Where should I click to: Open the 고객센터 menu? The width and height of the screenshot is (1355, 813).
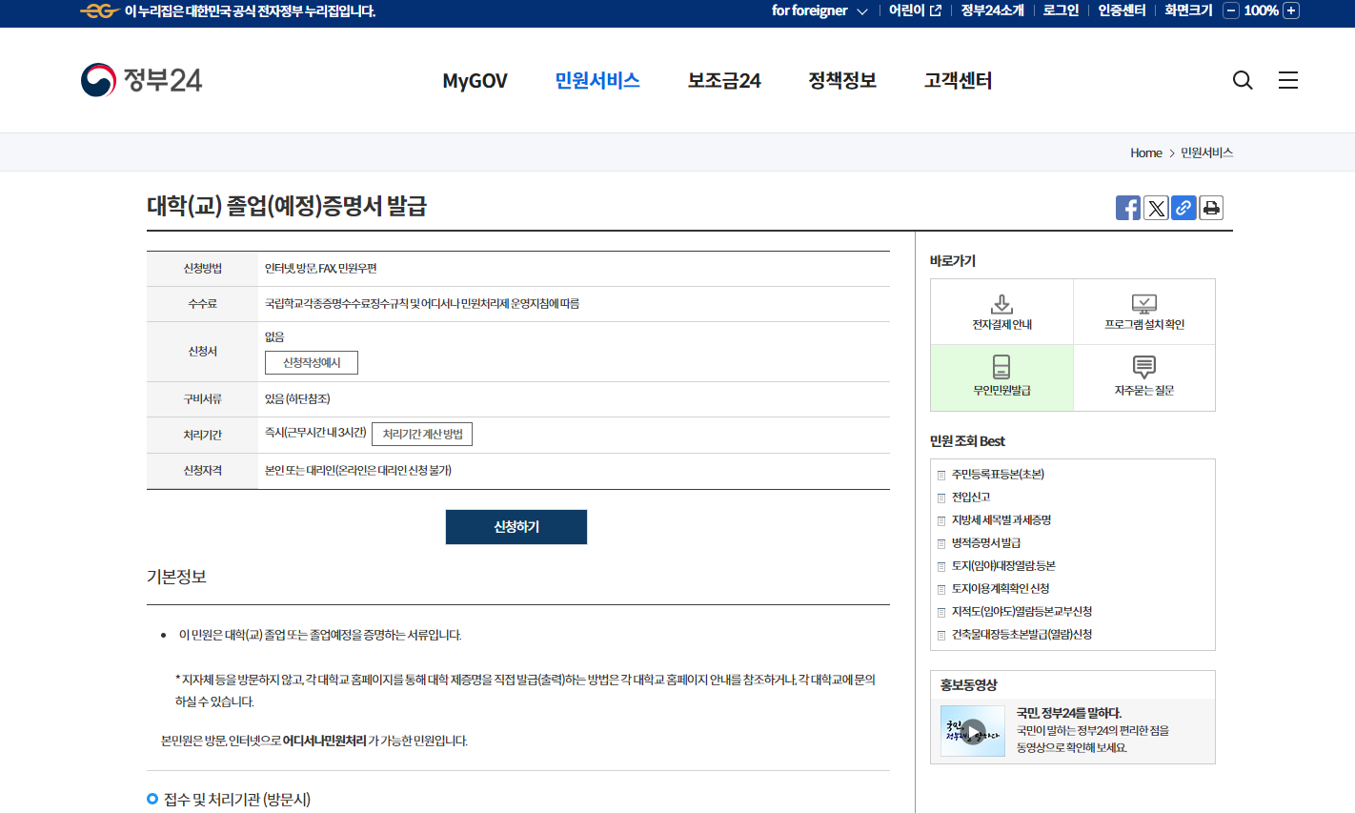click(957, 81)
